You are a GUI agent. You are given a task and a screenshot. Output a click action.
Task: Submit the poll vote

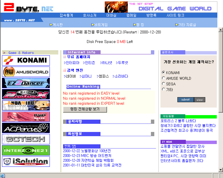coord(186,100)
